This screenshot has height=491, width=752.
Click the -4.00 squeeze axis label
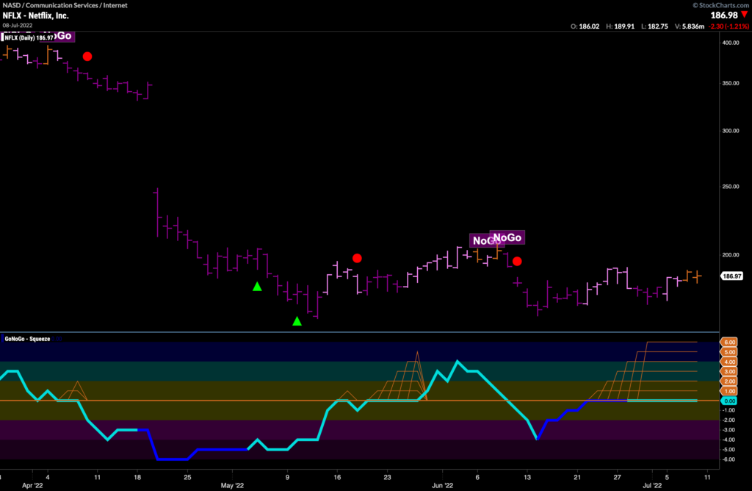[729, 440]
